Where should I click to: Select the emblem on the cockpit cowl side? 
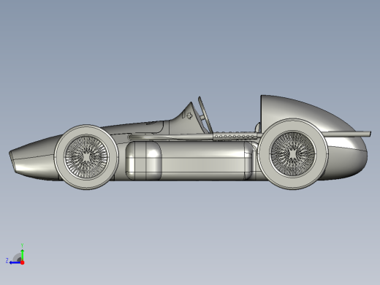click(190, 116)
